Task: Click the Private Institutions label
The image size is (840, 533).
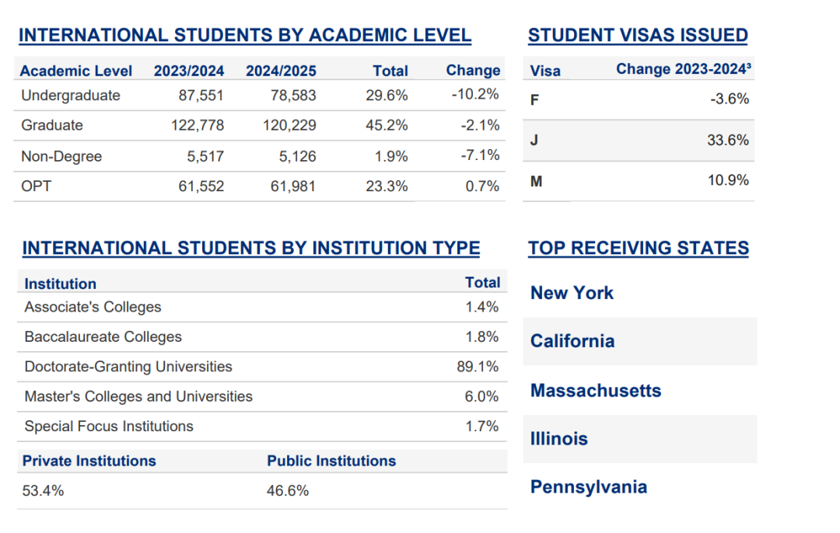Action: tap(89, 461)
